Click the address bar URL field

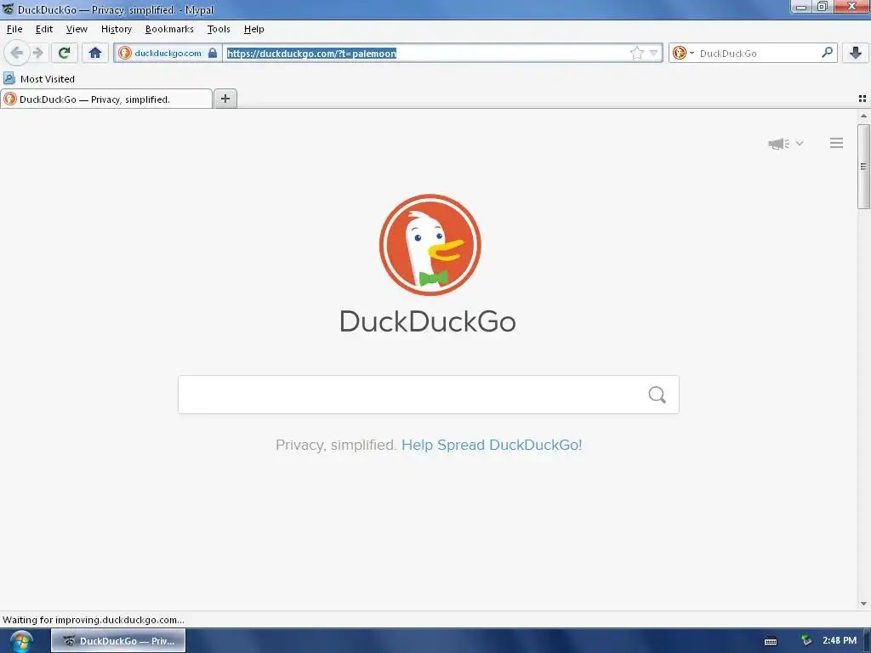coord(425,54)
